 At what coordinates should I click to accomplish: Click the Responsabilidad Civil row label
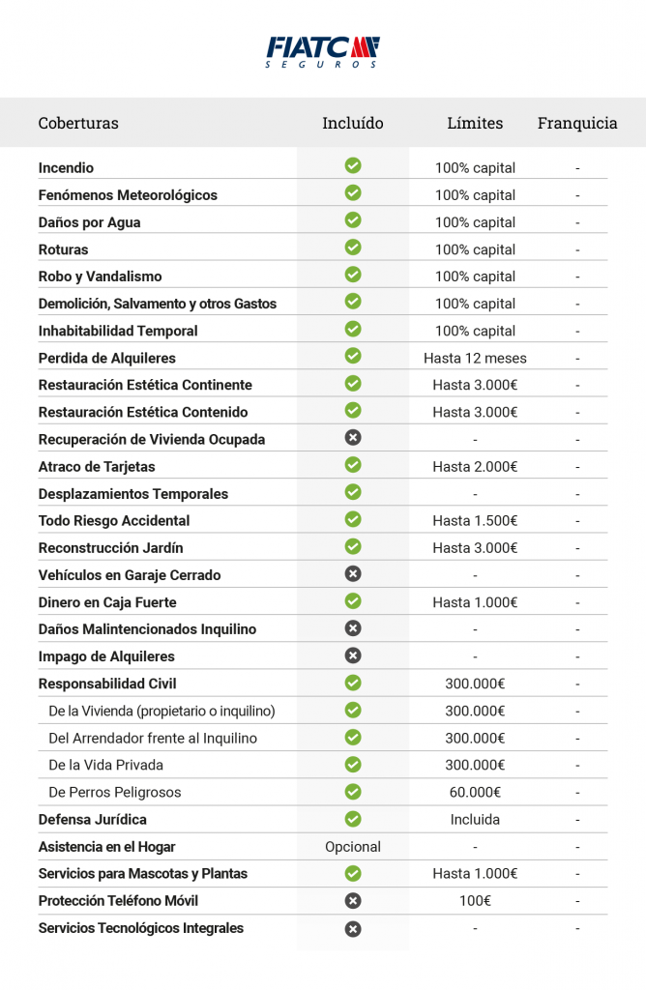pos(106,684)
